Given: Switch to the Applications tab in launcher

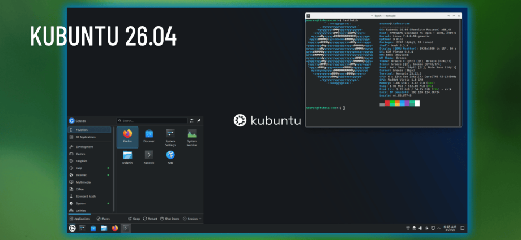Looking at the screenshot, I should click(80, 219).
